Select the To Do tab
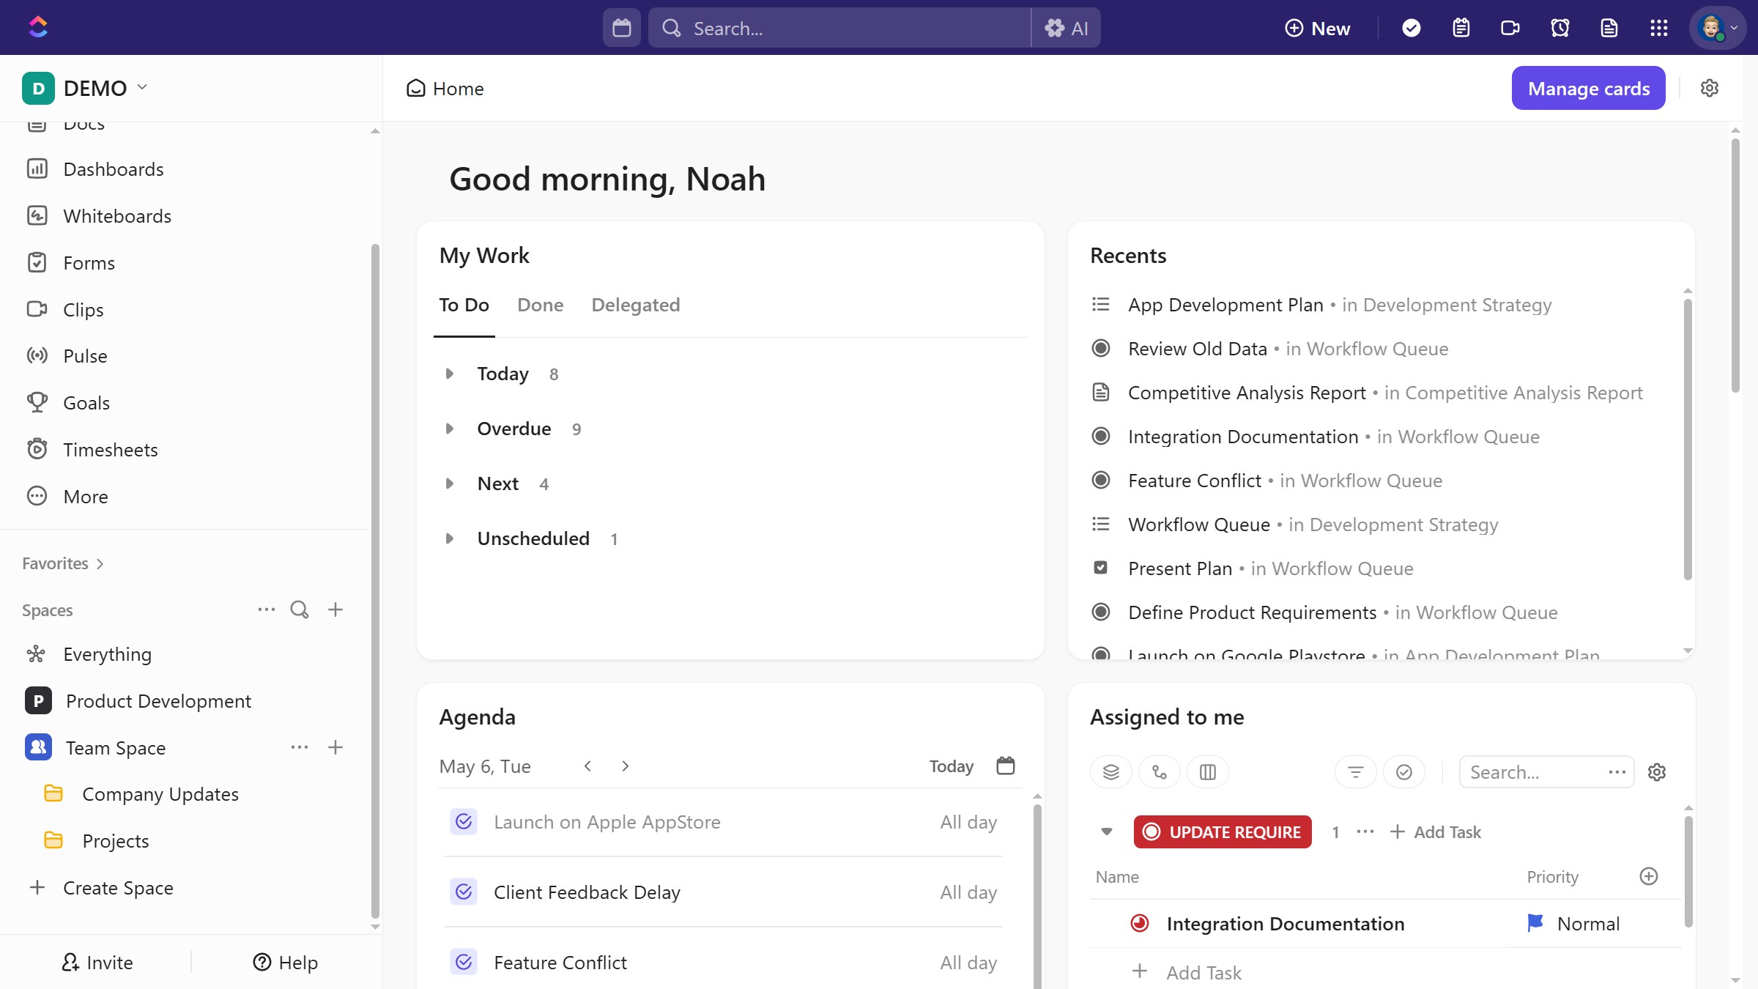The width and height of the screenshot is (1758, 989). tap(464, 305)
